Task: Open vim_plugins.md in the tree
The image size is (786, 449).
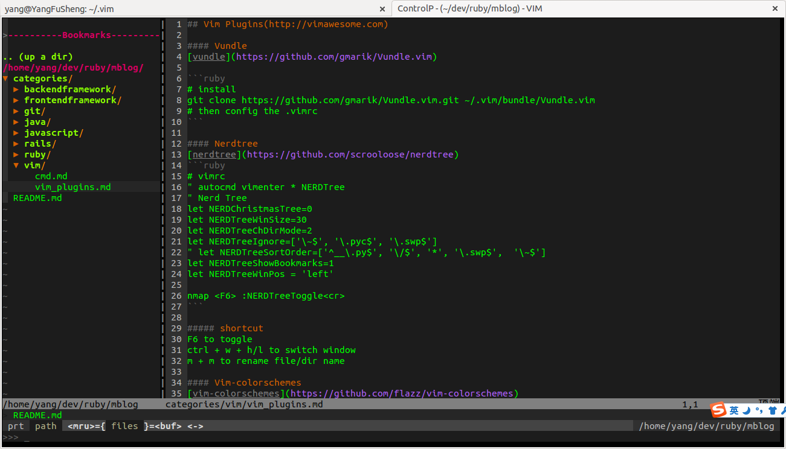Action: click(x=73, y=187)
